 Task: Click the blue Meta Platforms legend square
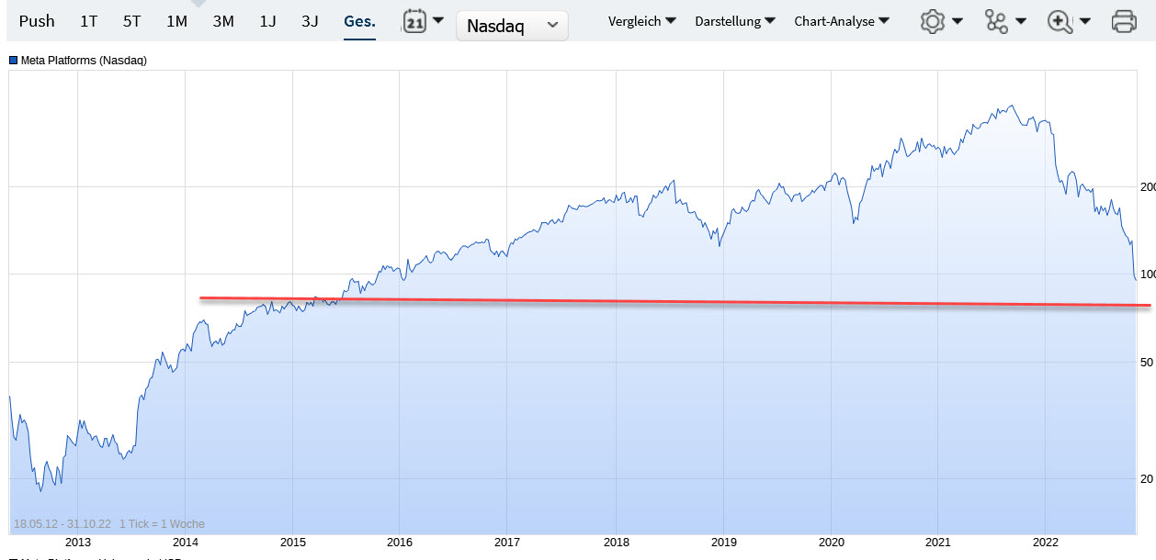click(14, 61)
